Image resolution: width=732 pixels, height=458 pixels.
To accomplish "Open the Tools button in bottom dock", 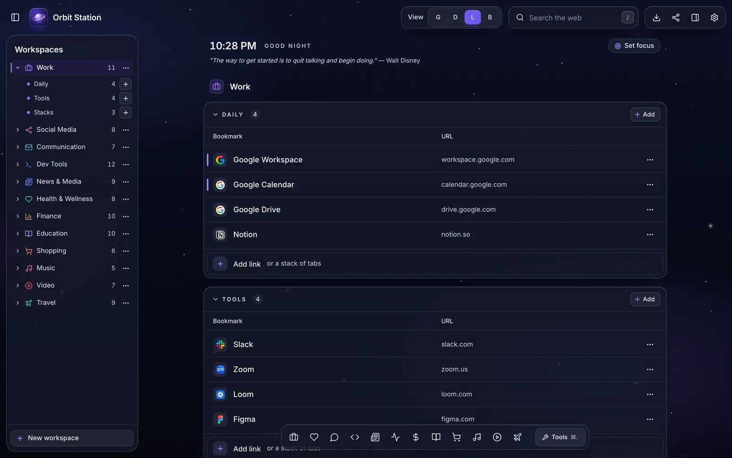I will [560, 437].
